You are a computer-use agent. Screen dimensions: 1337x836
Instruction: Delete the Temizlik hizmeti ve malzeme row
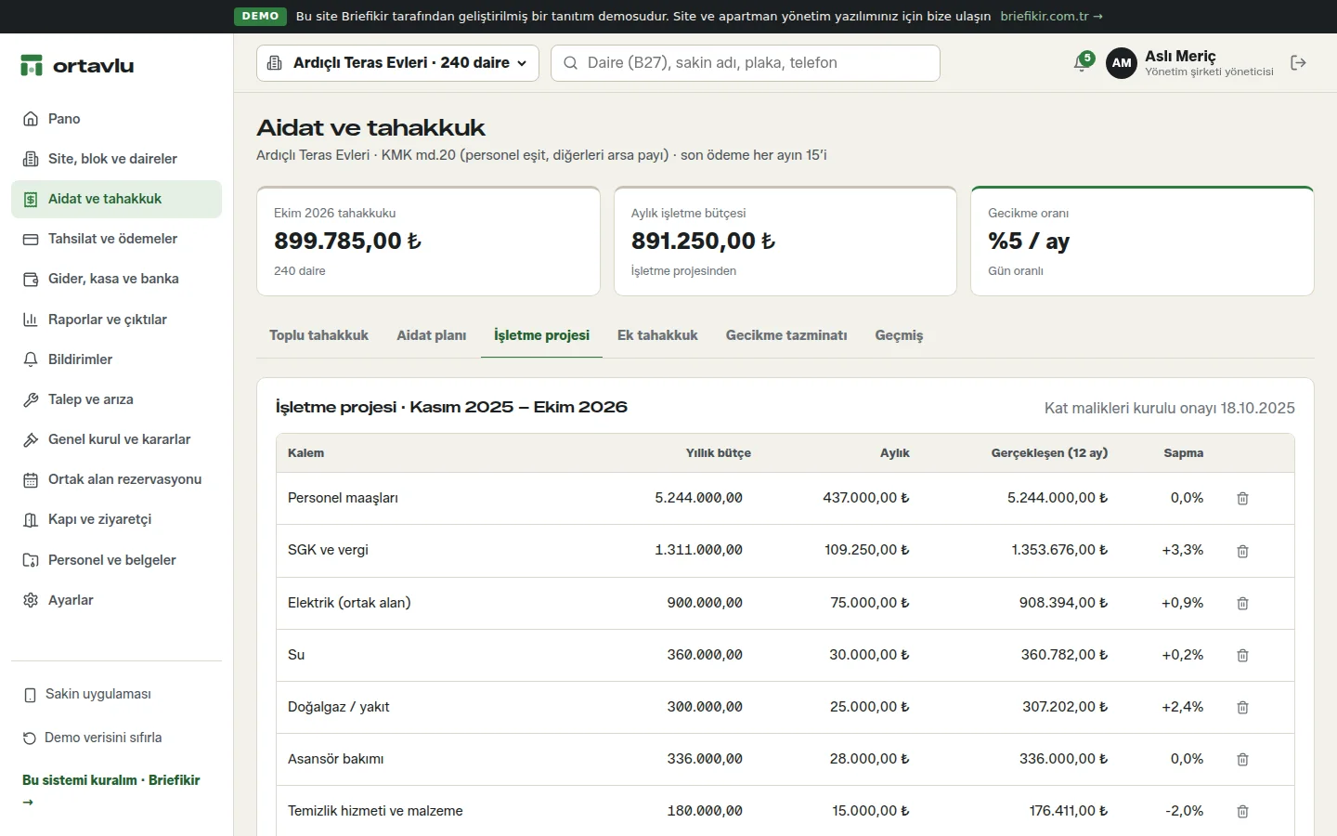click(1242, 811)
